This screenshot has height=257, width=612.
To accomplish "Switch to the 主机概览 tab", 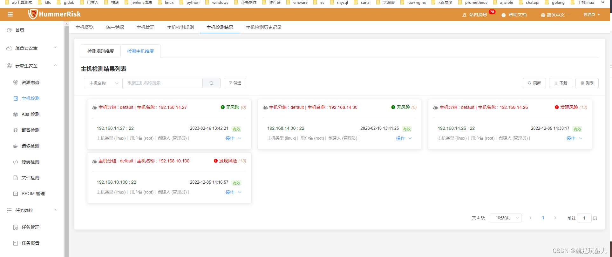I will coord(85,27).
